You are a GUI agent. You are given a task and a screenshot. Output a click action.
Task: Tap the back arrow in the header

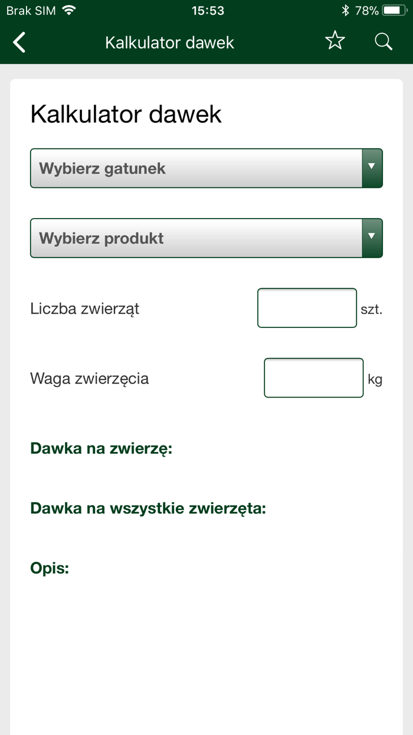tap(18, 42)
